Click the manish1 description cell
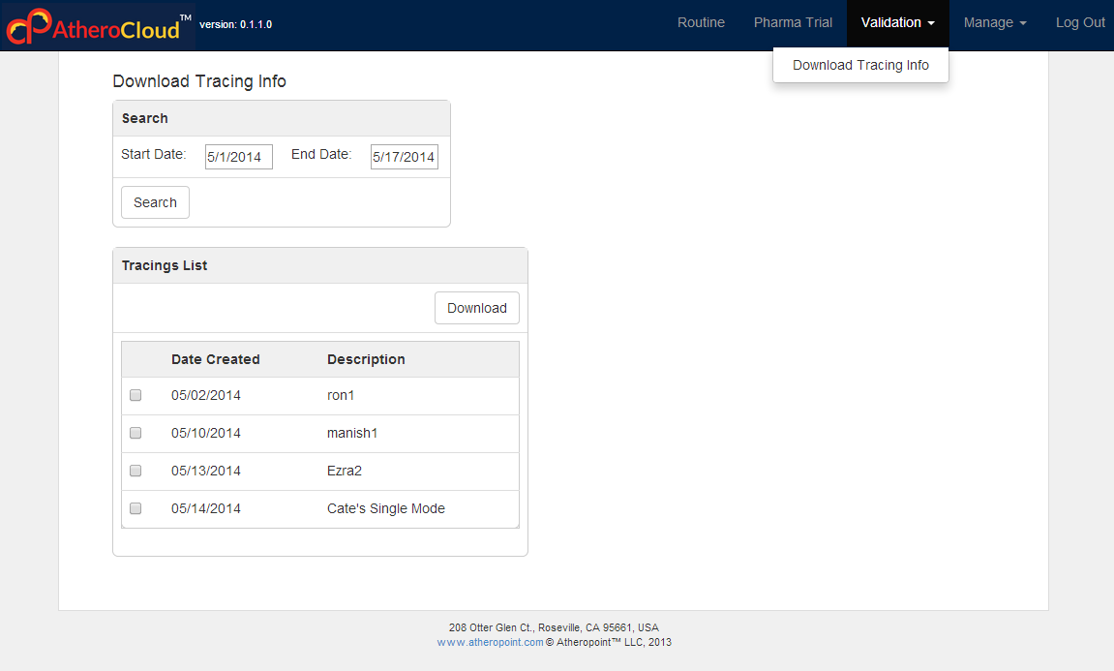This screenshot has height=671, width=1114. [x=352, y=433]
